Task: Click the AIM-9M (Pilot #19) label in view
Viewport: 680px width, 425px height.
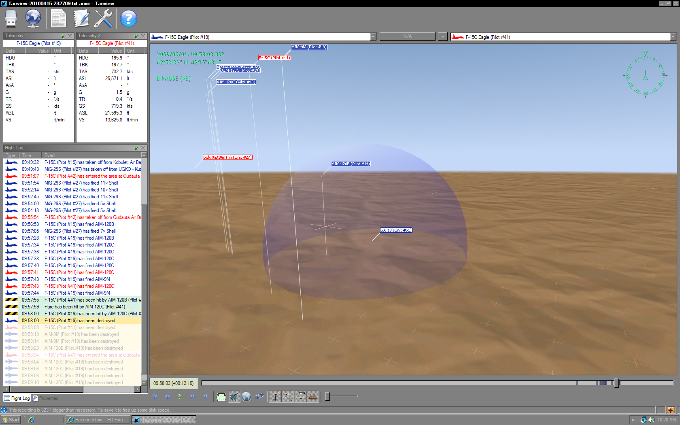Action: [309, 47]
